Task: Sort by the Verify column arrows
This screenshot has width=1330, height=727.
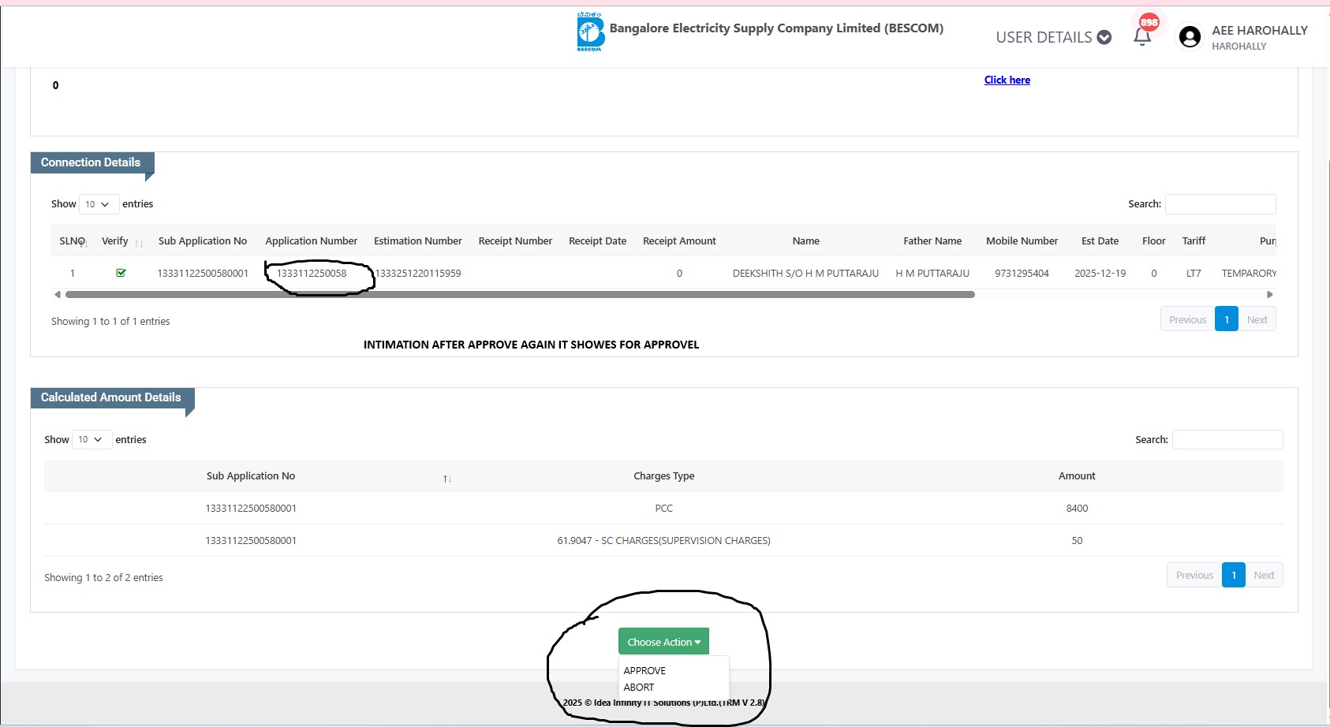Action: (139, 244)
